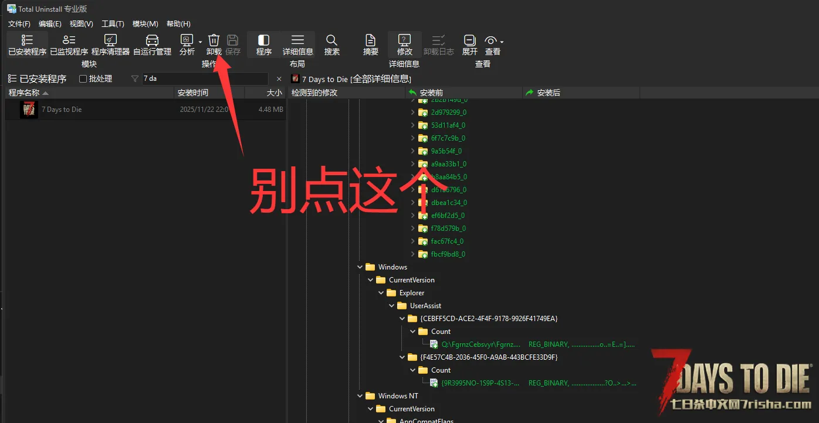Open the 工具(T) menu
Image resolution: width=819 pixels, height=423 pixels.
[113, 24]
